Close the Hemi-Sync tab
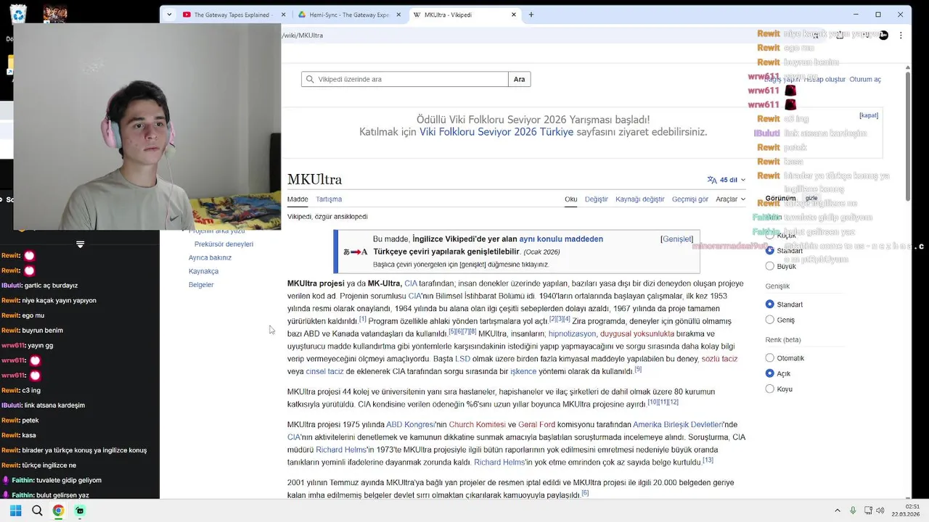929x522 pixels. pyautogui.click(x=398, y=14)
